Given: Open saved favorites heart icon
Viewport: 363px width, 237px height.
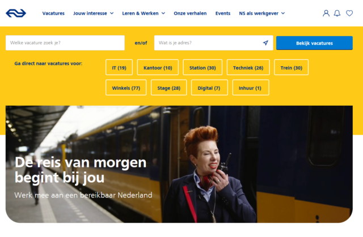Looking at the screenshot, I should coord(349,13).
